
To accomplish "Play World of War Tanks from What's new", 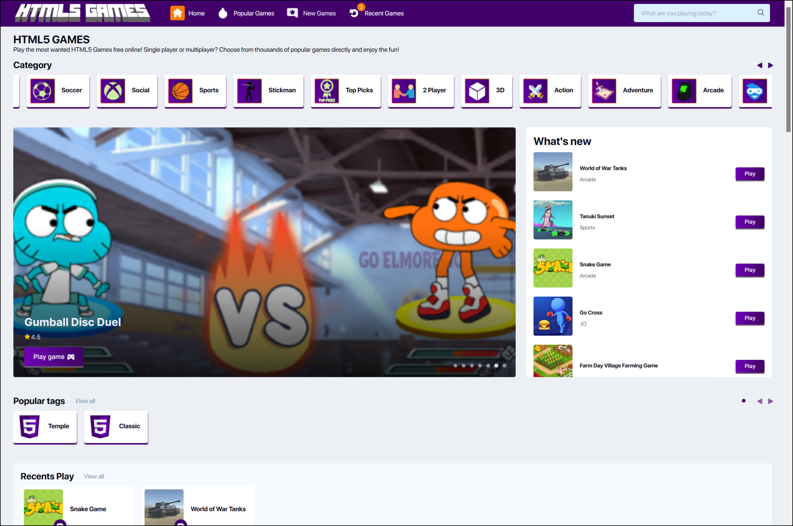I will coord(750,174).
